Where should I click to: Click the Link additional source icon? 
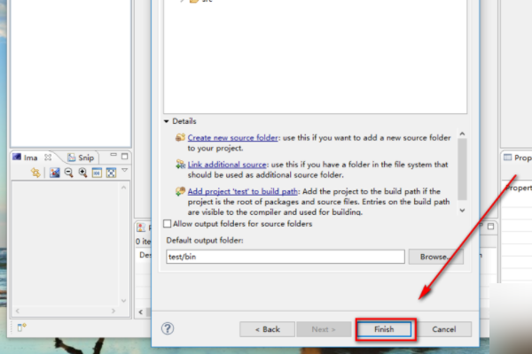click(180, 165)
